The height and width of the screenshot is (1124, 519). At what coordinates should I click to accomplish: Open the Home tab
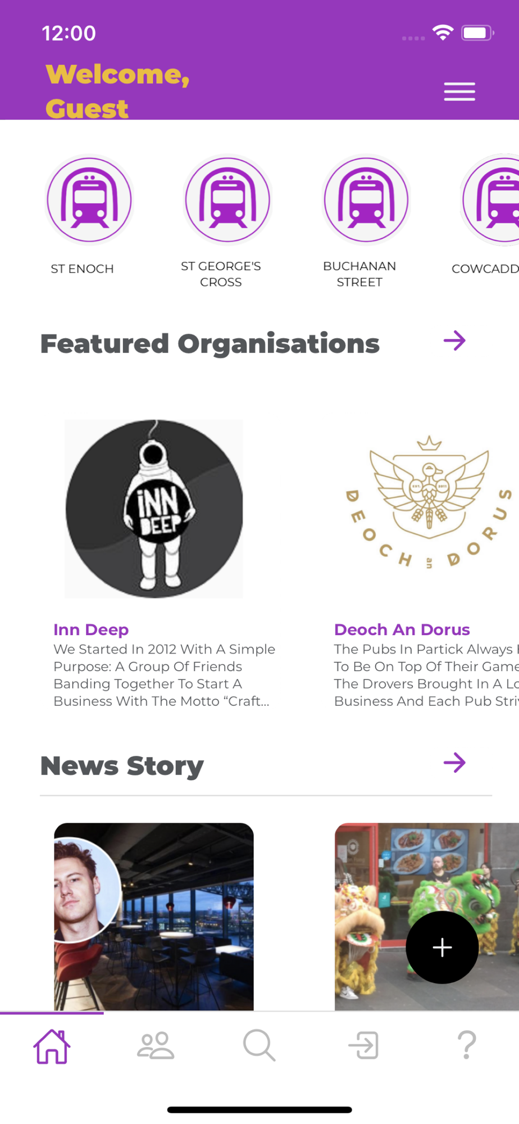pos(52,1046)
